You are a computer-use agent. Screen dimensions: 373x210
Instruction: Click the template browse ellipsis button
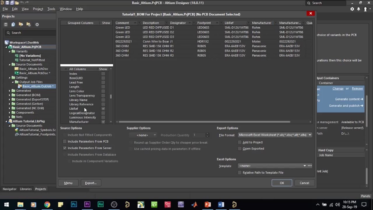(309, 166)
